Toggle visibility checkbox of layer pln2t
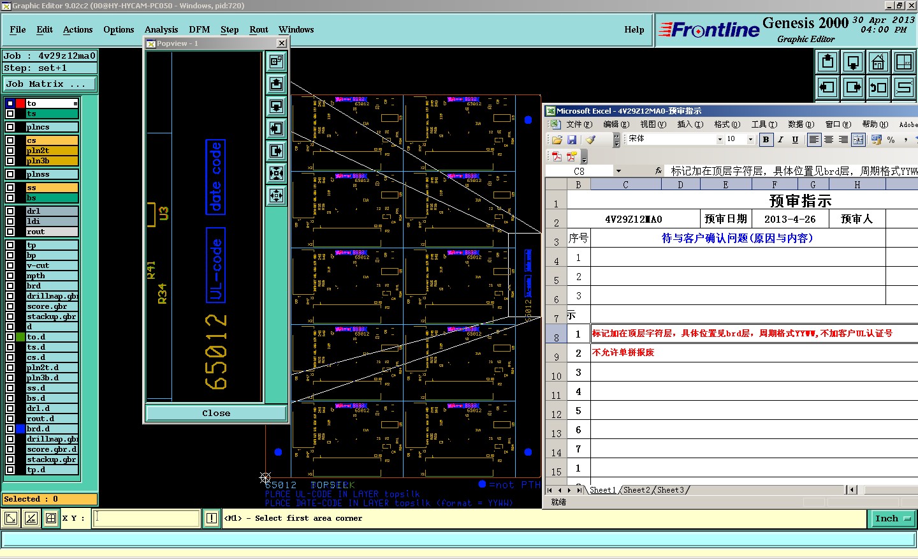This screenshot has width=918, height=559. pos(10,151)
